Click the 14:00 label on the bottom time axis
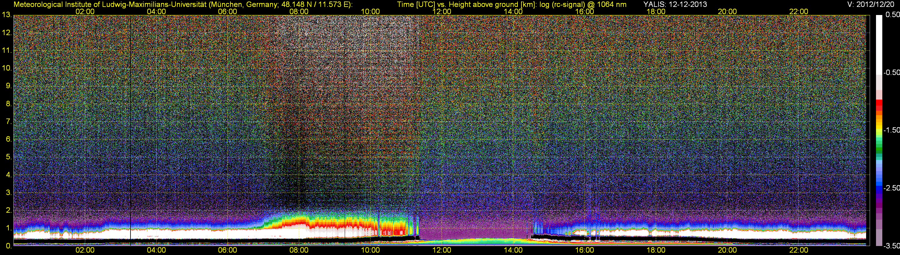Screen dimensions: 900x255 click(513, 250)
